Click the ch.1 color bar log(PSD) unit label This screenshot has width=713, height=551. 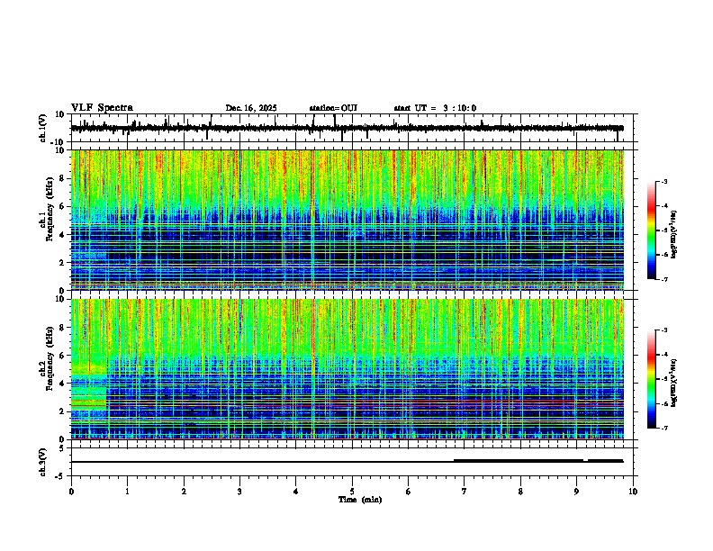674,235
